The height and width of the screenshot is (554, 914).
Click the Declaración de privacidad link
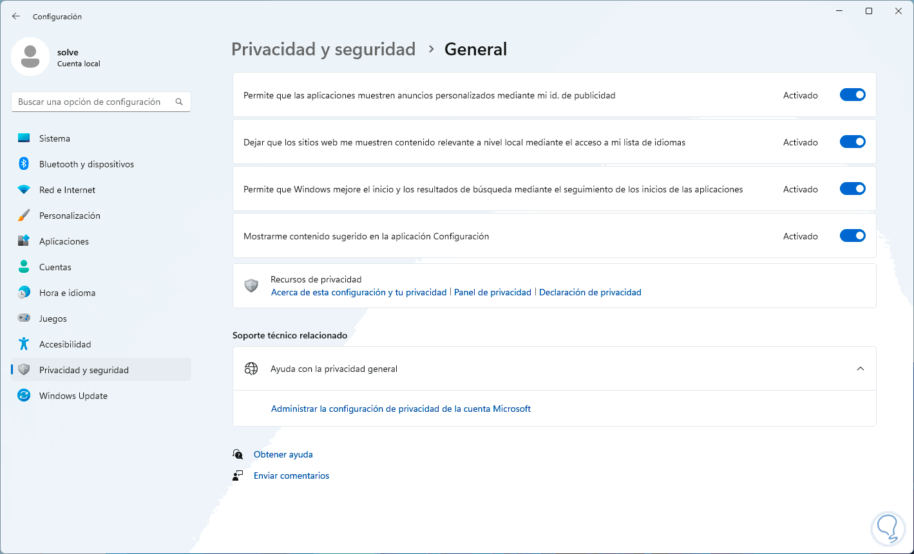click(590, 292)
